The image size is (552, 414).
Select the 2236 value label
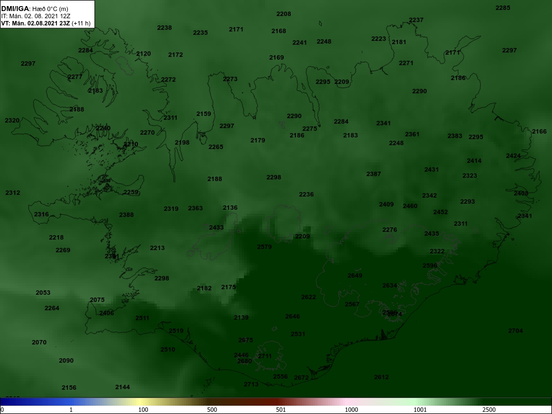pos(306,194)
